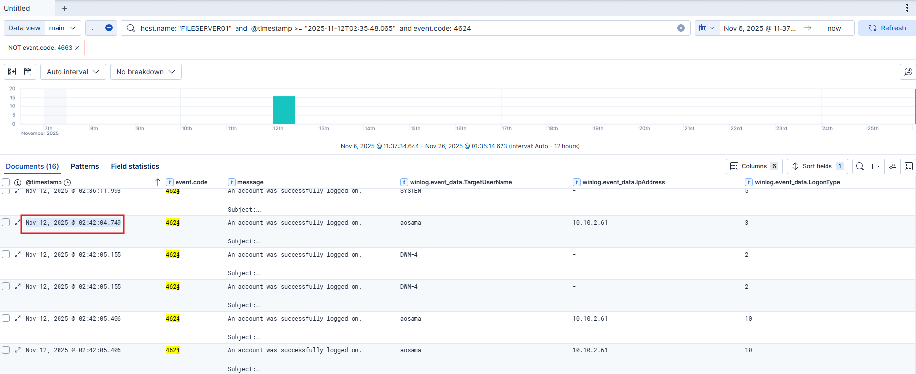Select the aosama 02:42:04.749 row checkbox
This screenshot has width=916, height=374.
click(6, 222)
